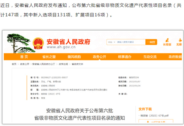The image size is (184, 126).
Task: Click 省政府文件 breadcrumb link
Action: pos(78,64)
